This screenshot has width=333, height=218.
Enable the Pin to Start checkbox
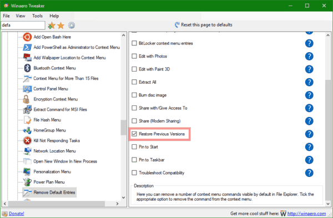click(x=134, y=147)
